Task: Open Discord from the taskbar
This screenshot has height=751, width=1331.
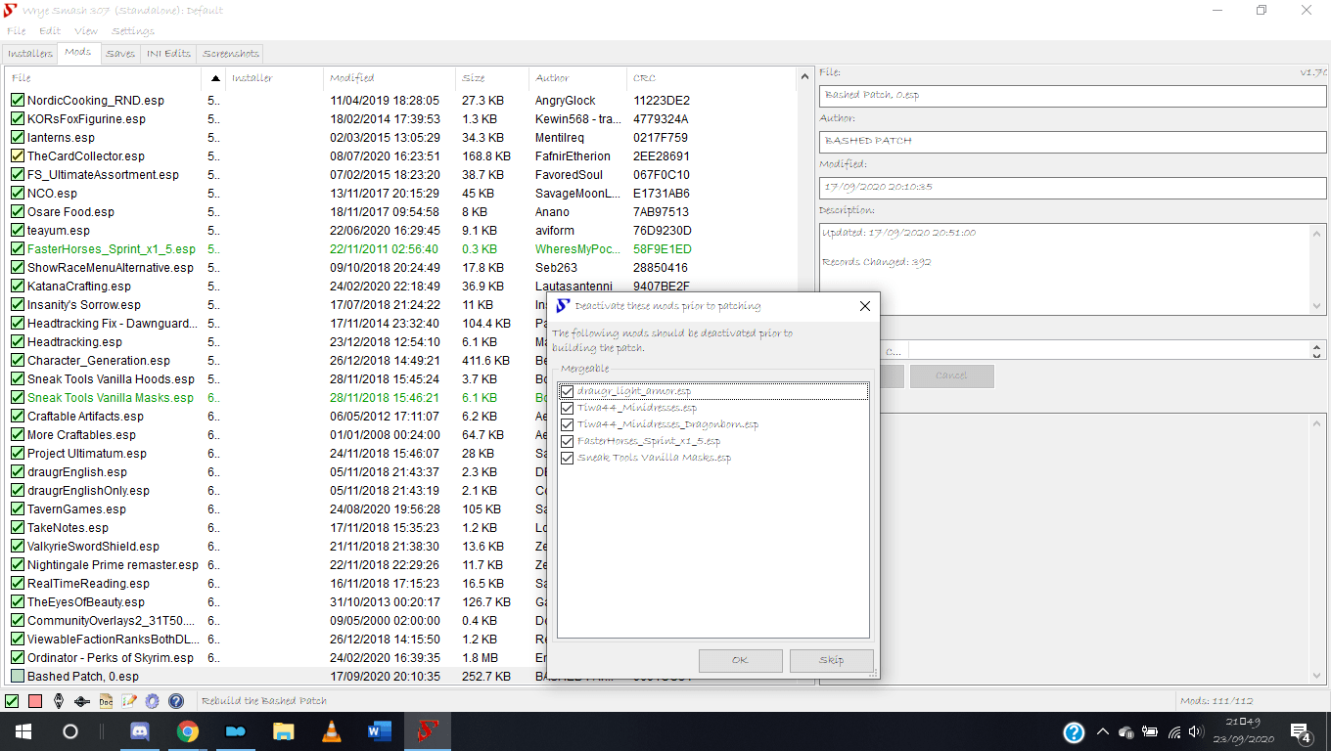Action: (141, 731)
